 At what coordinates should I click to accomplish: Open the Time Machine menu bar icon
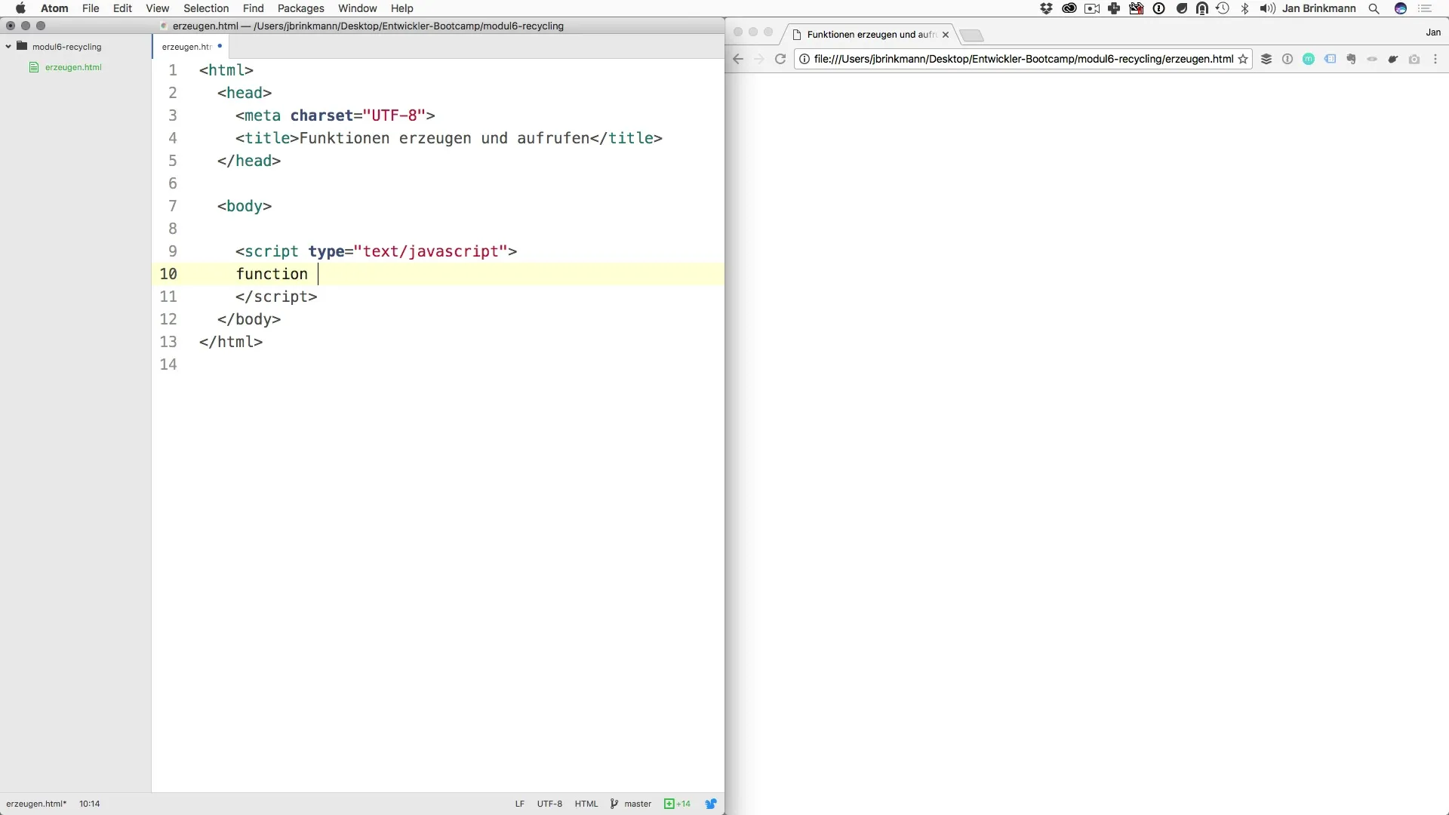1223,8
